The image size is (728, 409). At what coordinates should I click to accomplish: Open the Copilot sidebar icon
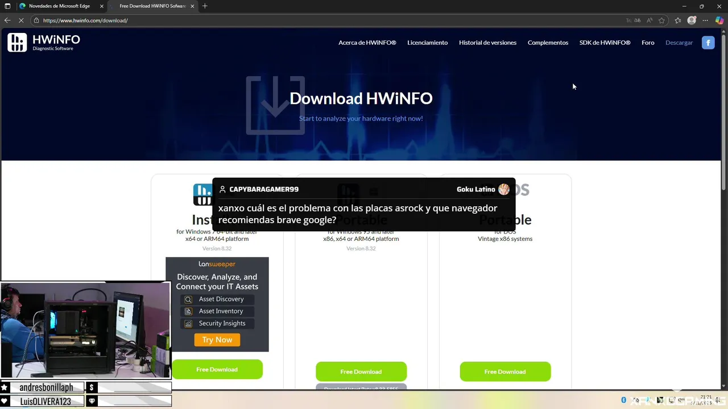719,20
